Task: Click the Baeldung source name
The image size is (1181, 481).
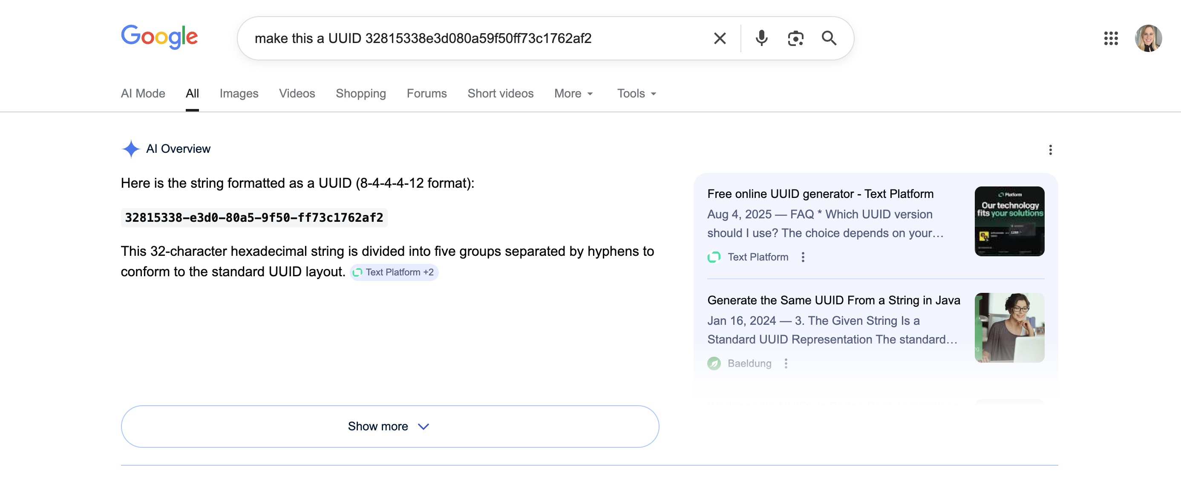Action: click(749, 363)
